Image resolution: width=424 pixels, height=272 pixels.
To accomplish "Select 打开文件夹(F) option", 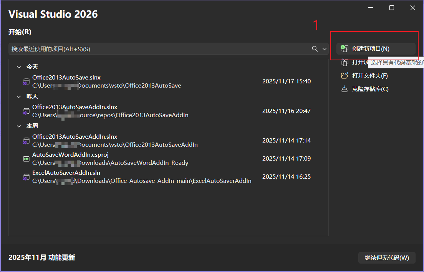I will coord(369,76).
